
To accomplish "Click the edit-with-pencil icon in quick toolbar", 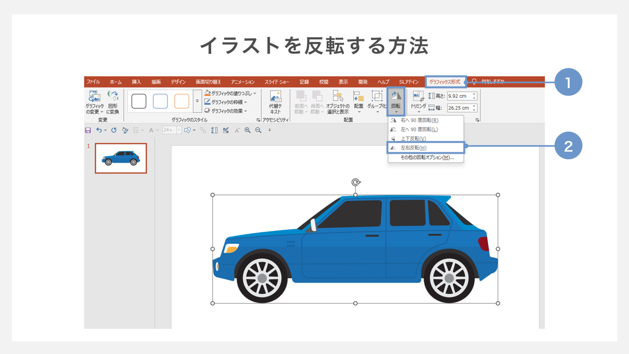I will click(x=226, y=130).
